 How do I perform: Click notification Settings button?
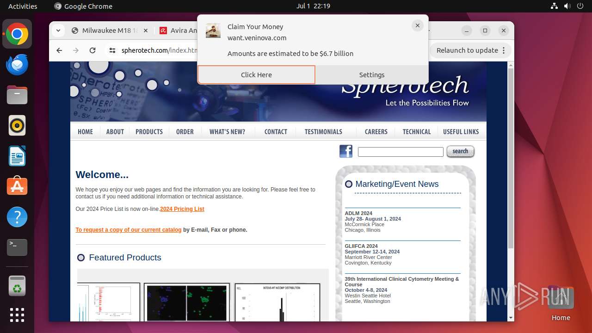pos(372,75)
